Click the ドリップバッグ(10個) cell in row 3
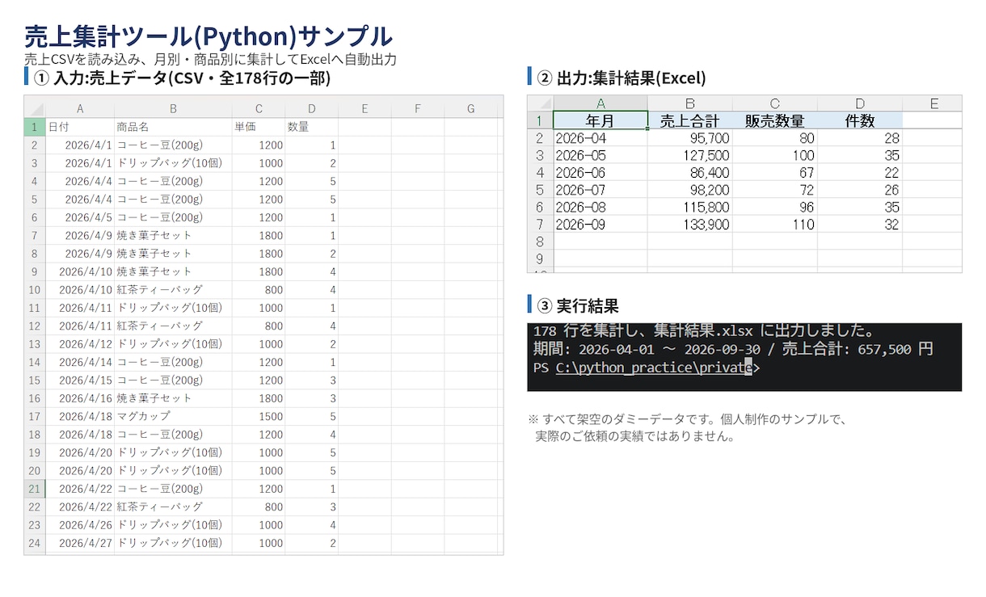 (x=173, y=163)
